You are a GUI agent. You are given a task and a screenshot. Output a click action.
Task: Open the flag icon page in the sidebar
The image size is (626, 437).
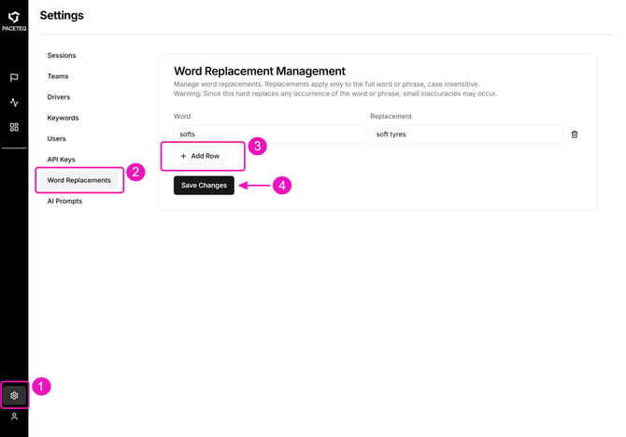tap(14, 78)
